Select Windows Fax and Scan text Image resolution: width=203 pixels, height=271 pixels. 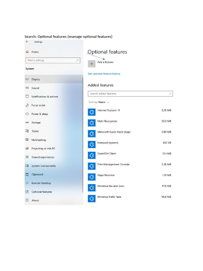pos(111,186)
